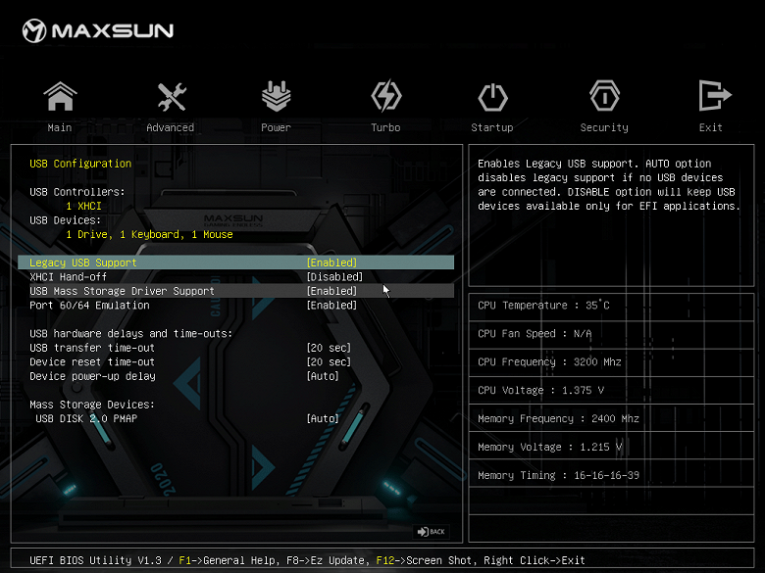Open USB transfer time-out 20 sec options
The width and height of the screenshot is (765, 573).
coord(329,348)
